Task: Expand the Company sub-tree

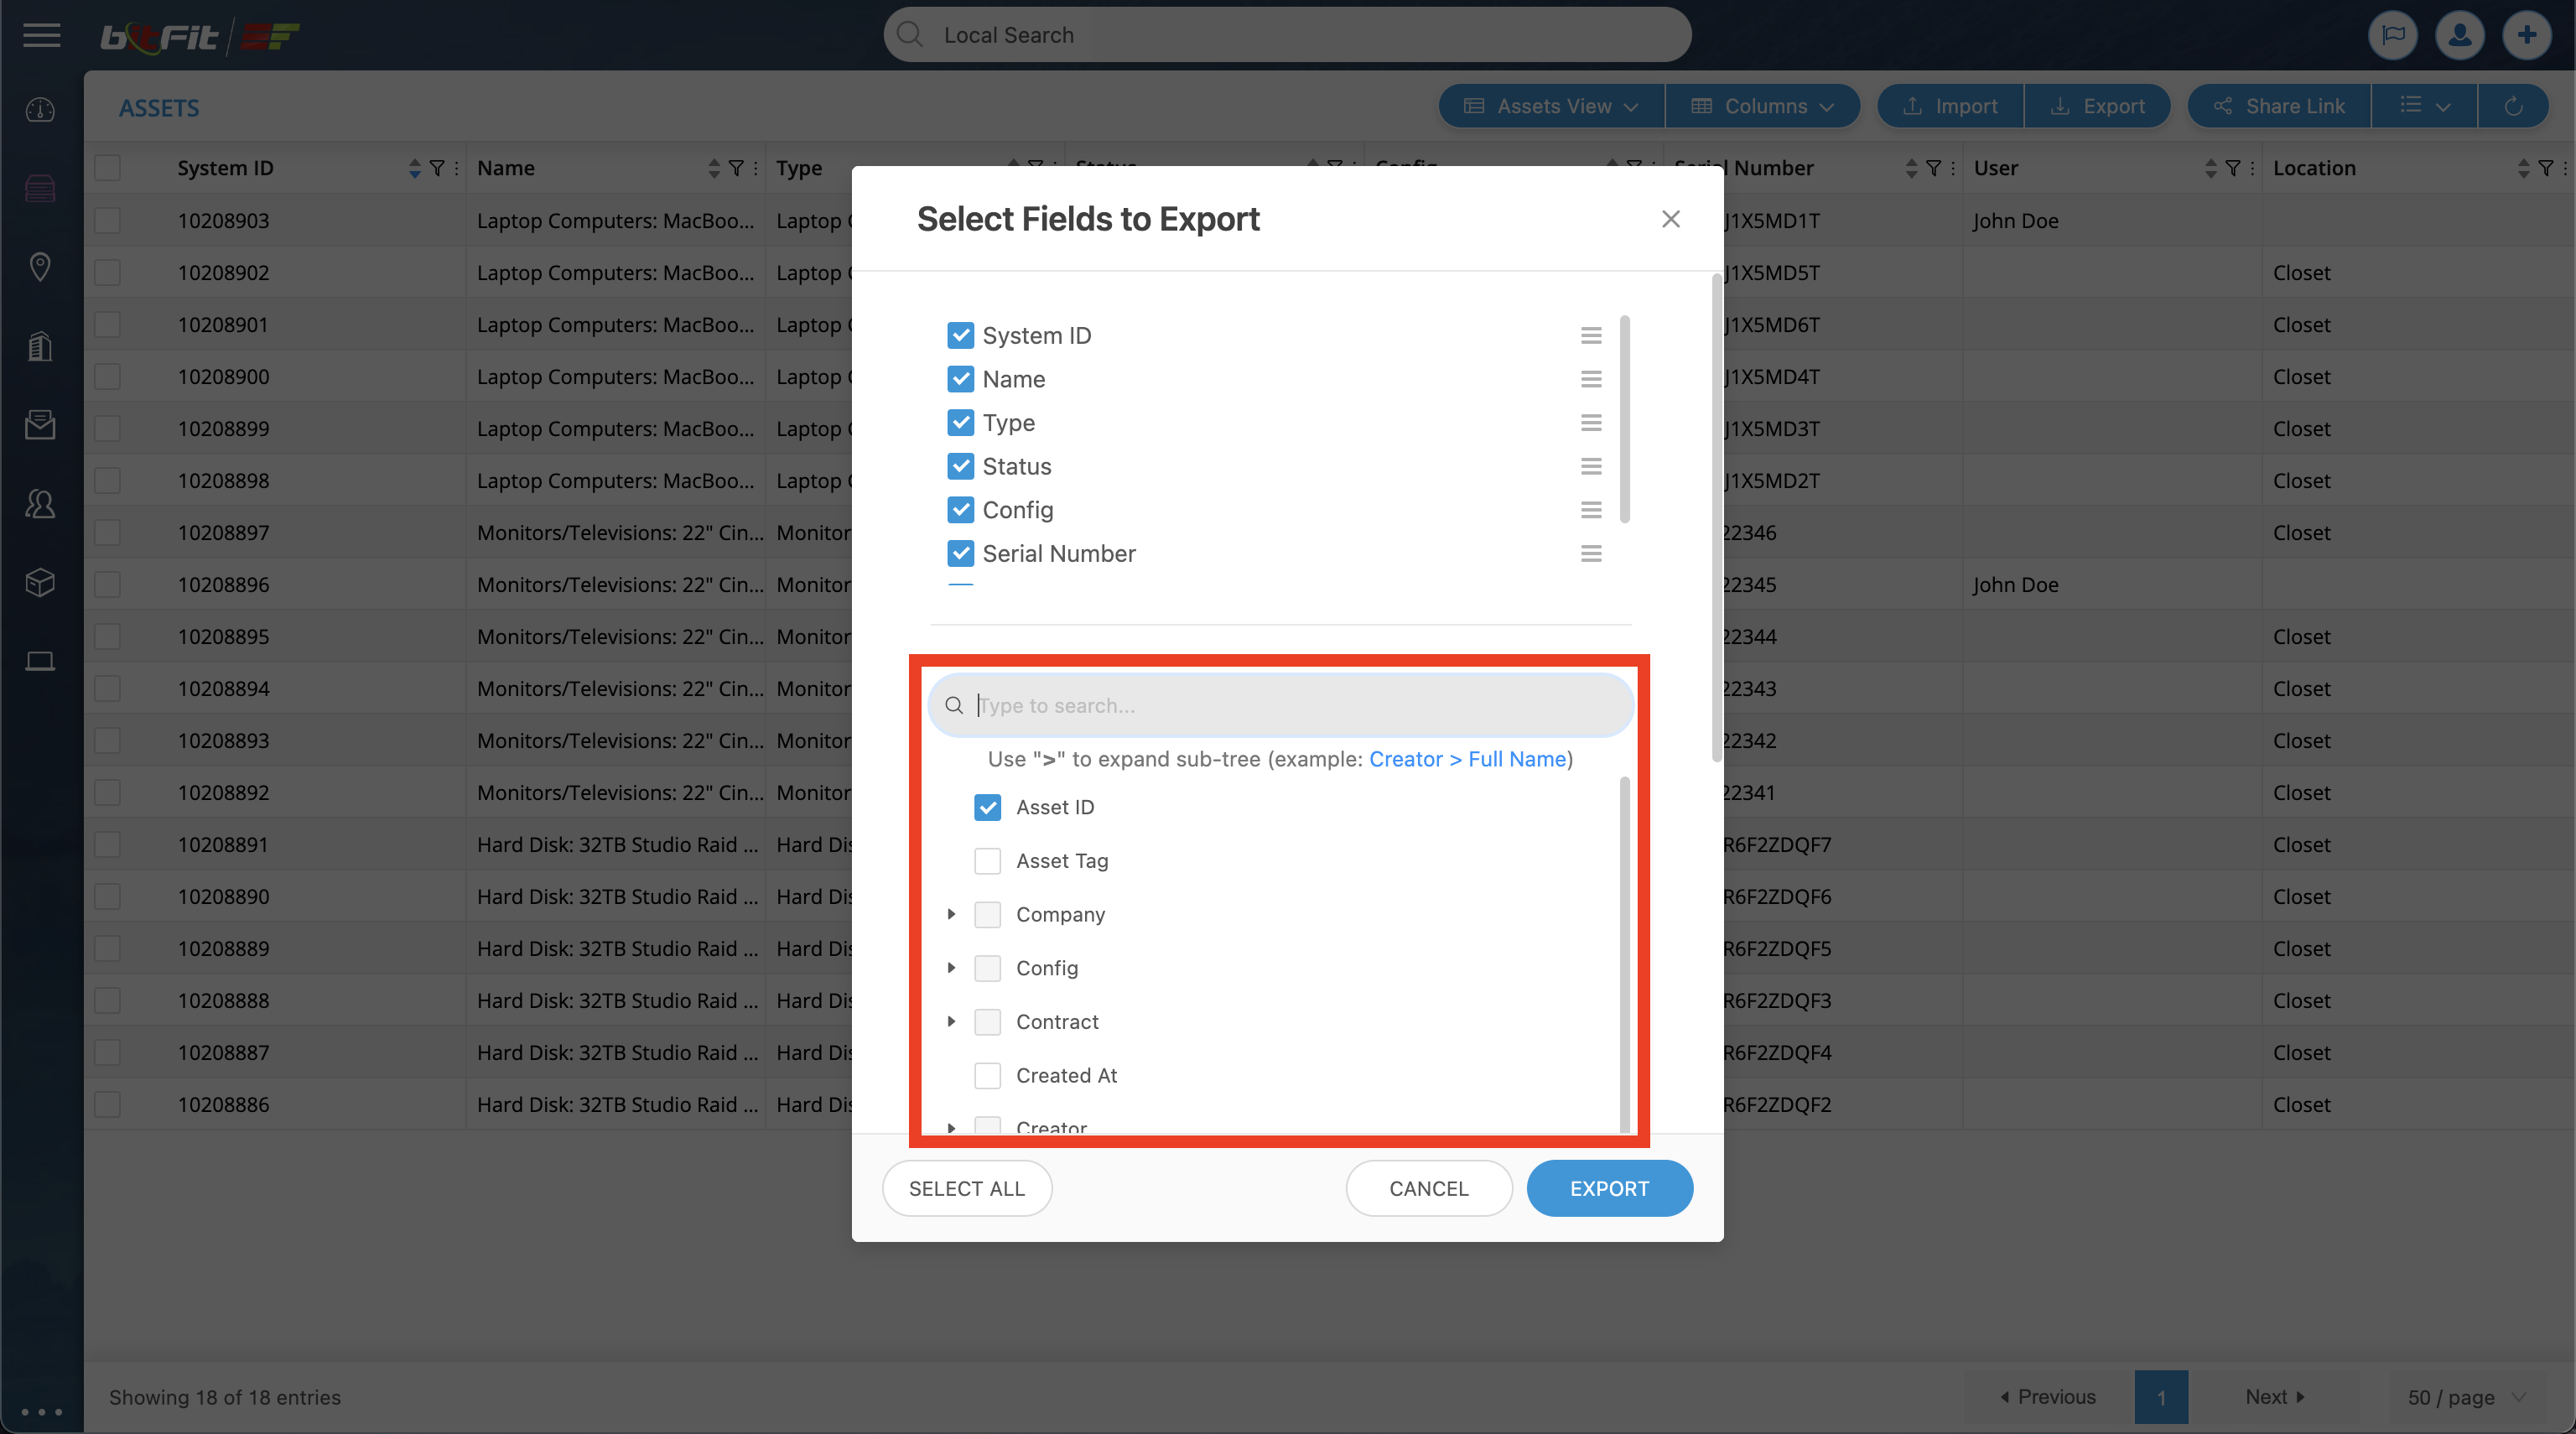Action: pyautogui.click(x=951, y=914)
